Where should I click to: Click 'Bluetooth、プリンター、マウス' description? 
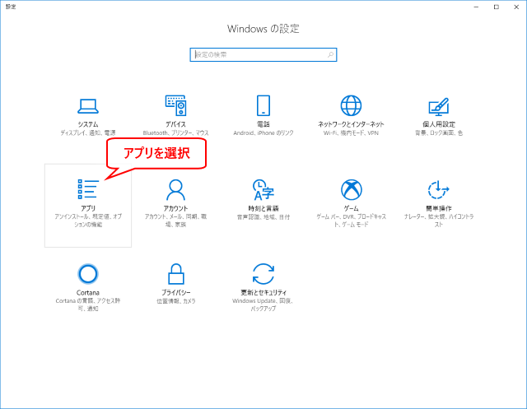click(175, 133)
